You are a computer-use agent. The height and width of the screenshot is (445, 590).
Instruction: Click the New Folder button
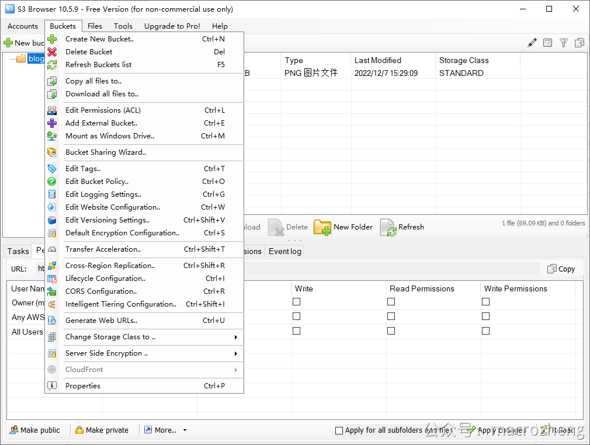[343, 227]
